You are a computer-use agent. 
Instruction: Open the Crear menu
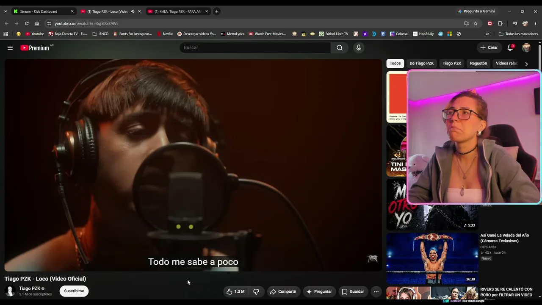[x=489, y=48]
